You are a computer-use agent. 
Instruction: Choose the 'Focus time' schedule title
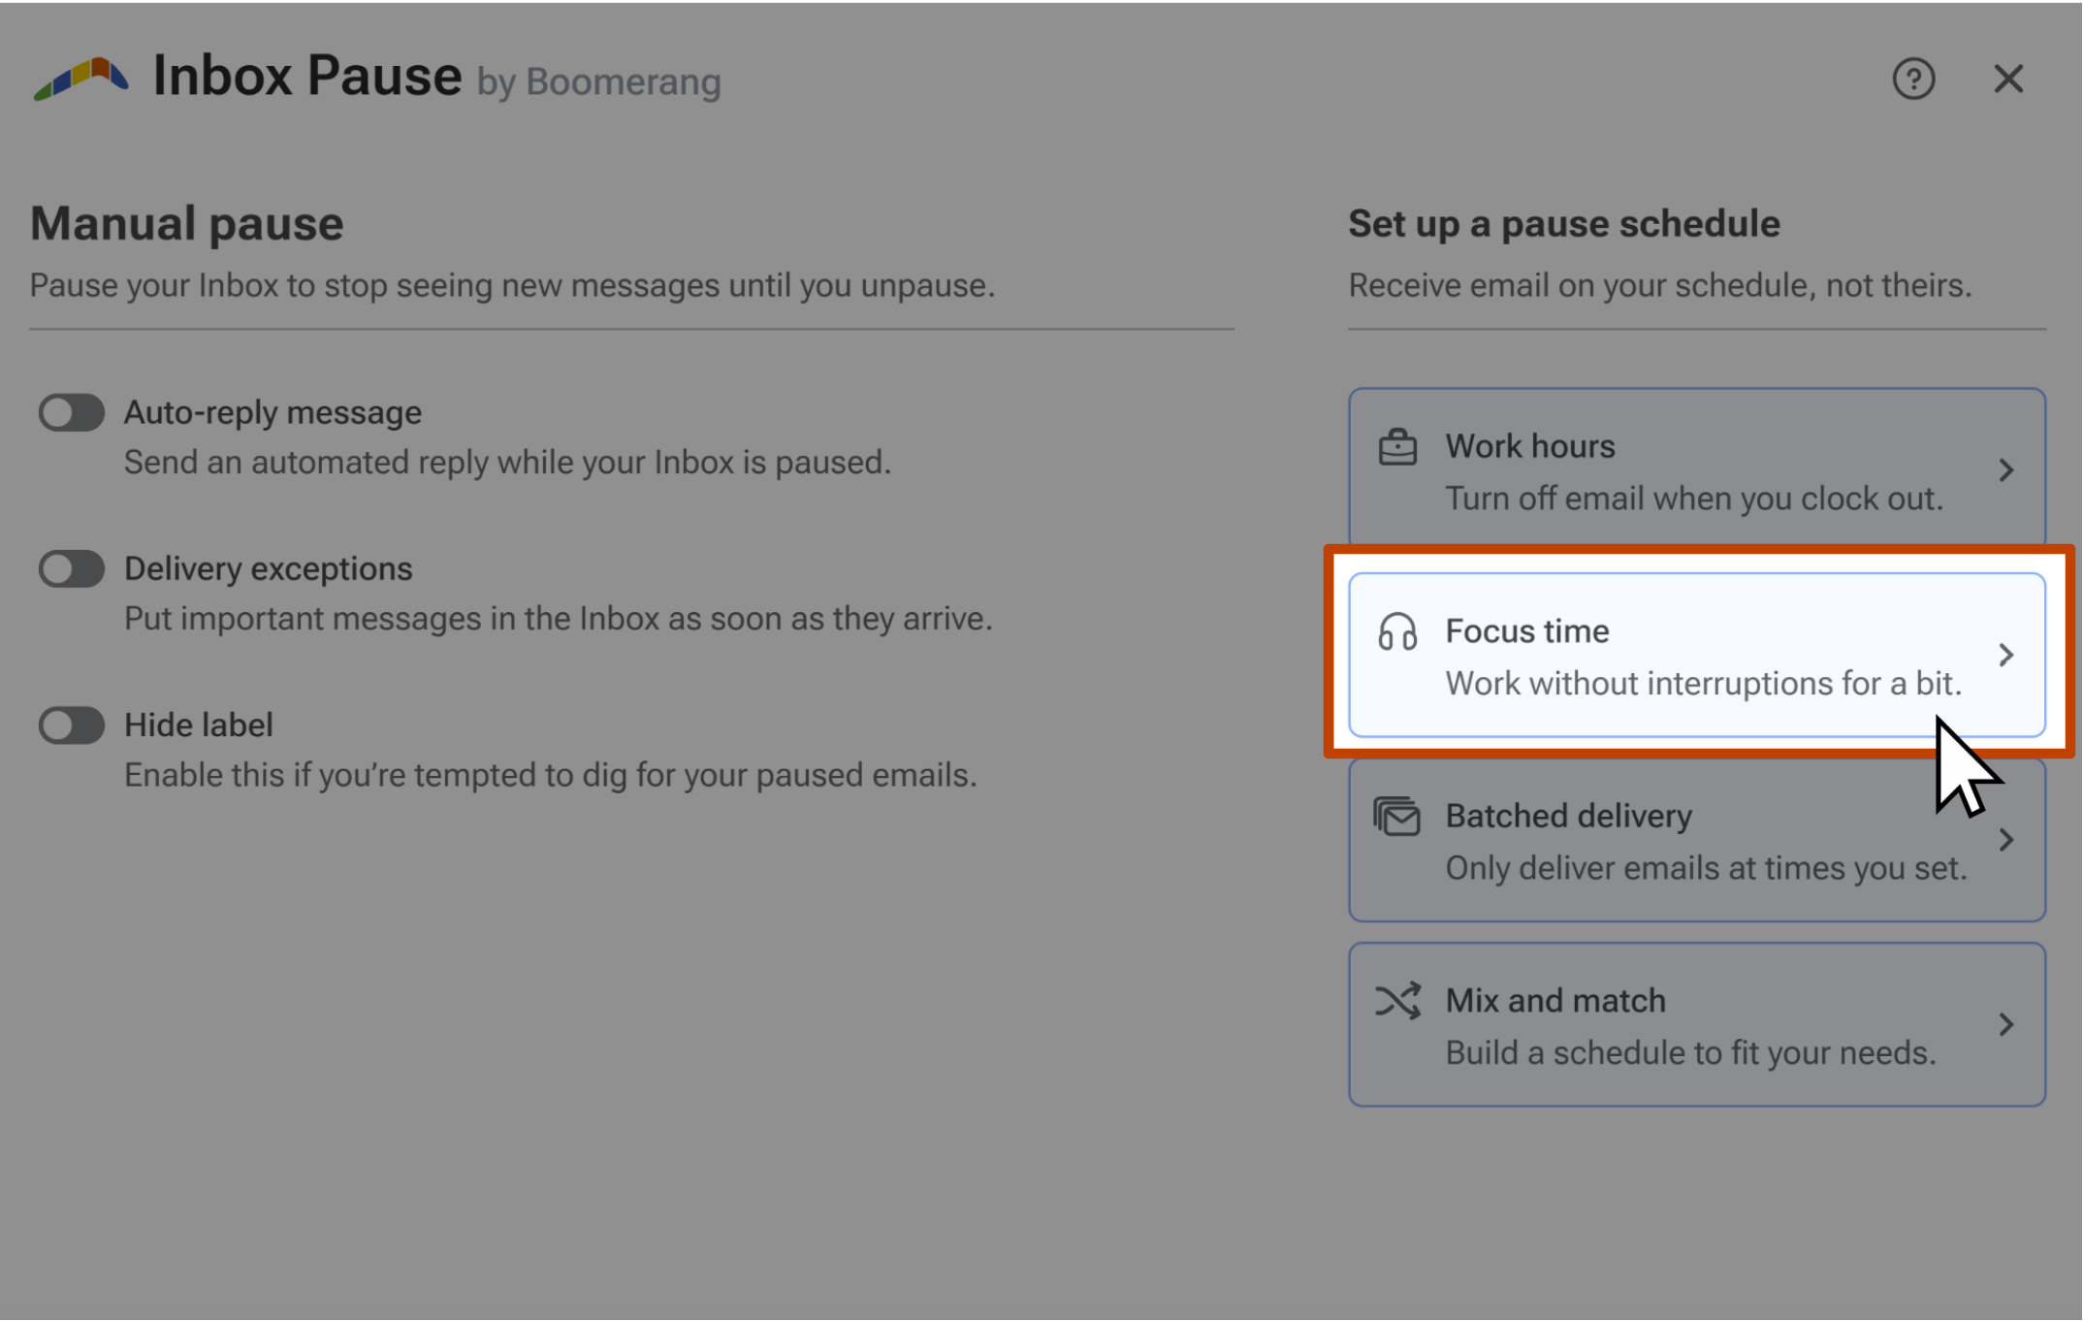pos(1527,631)
